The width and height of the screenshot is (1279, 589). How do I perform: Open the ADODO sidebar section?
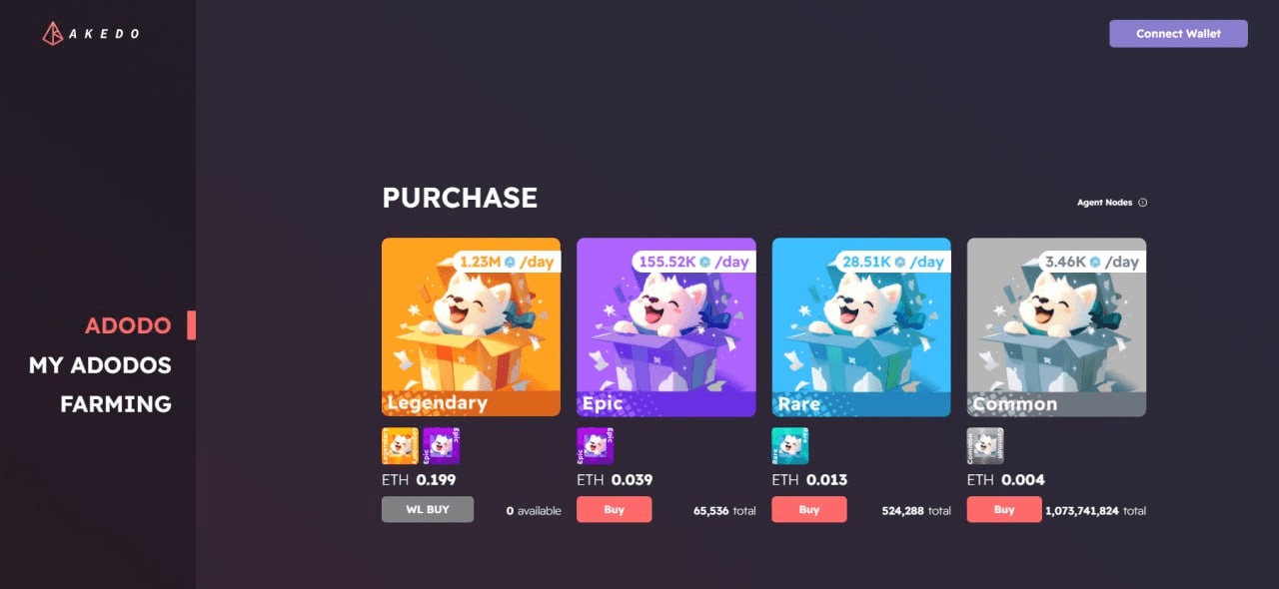128,325
